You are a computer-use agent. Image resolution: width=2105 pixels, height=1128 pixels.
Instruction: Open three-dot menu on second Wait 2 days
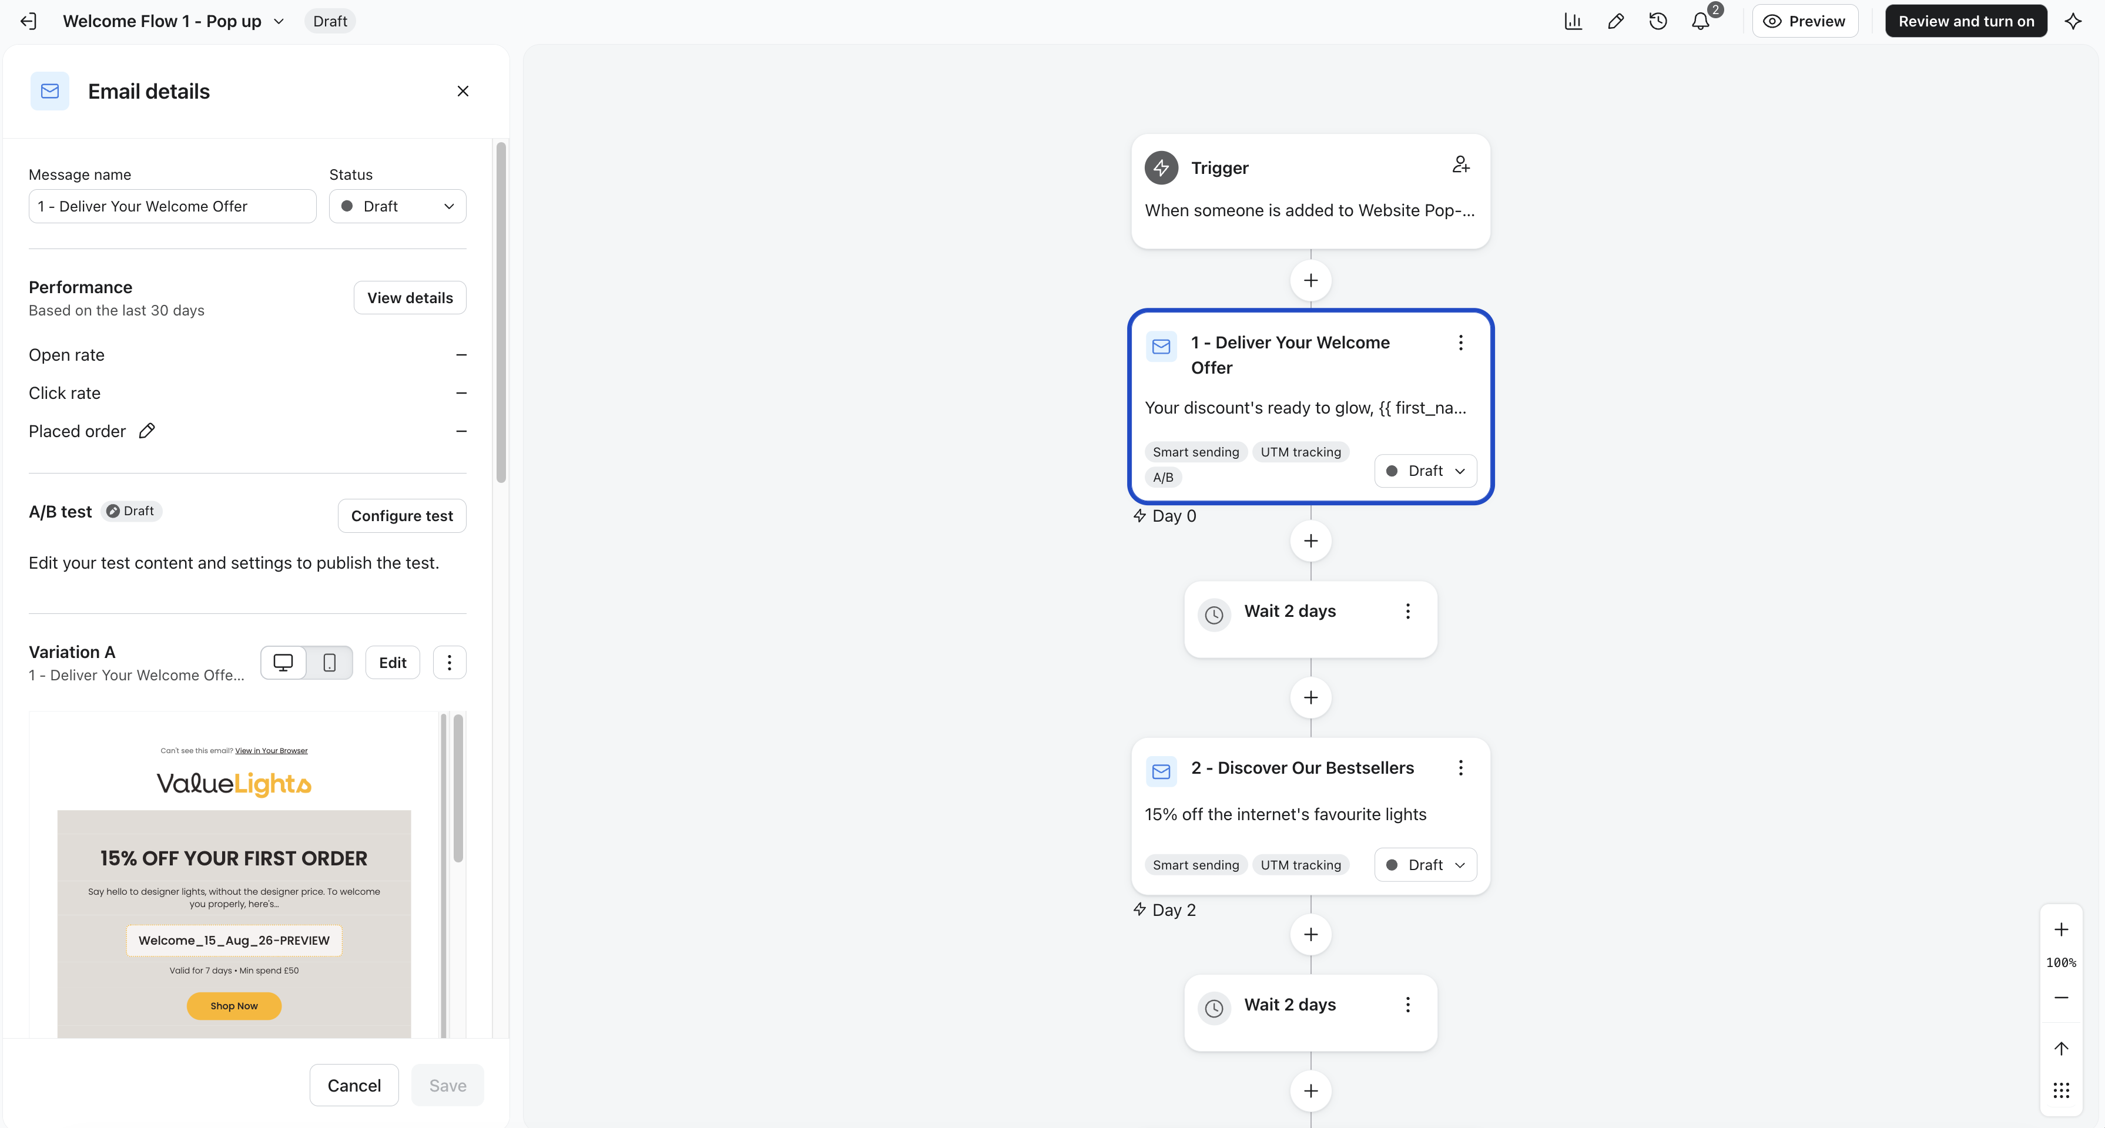pyautogui.click(x=1408, y=1005)
